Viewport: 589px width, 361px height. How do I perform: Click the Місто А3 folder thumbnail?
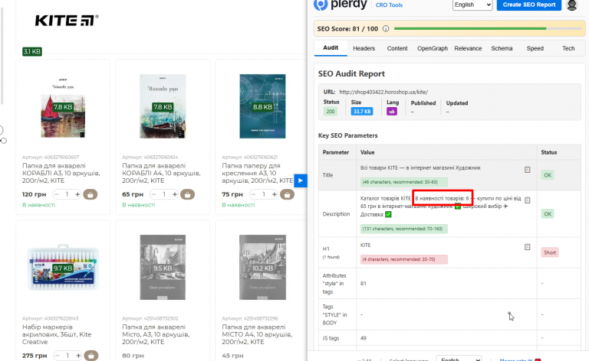tap(163, 268)
